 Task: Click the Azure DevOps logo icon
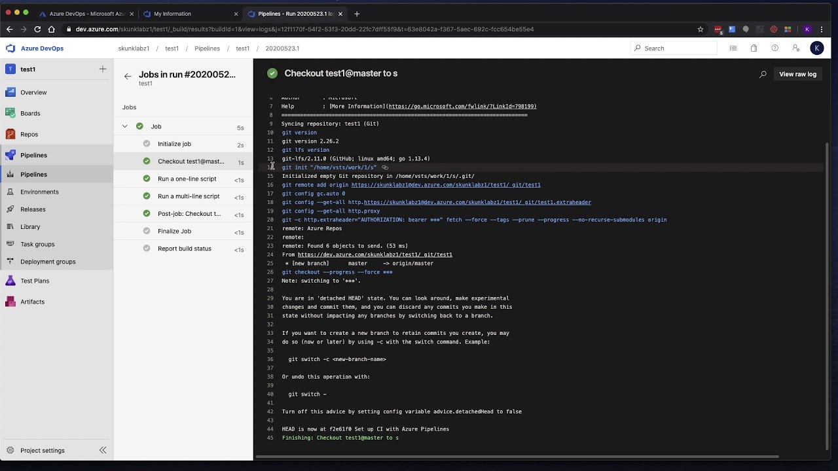pos(10,48)
